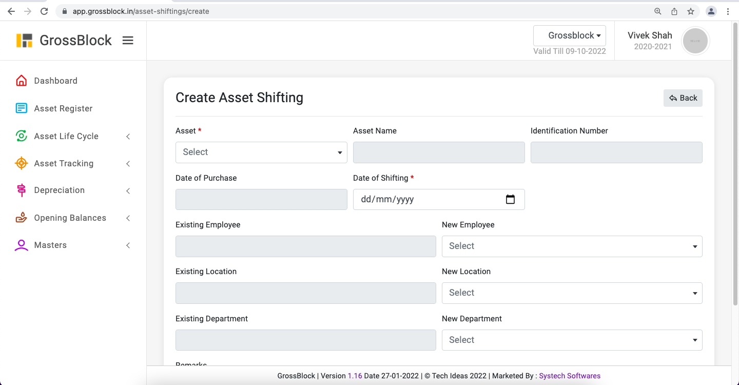Expand the Grossblock company dropdown
Viewport: 739px width, 385px height.
click(x=570, y=35)
